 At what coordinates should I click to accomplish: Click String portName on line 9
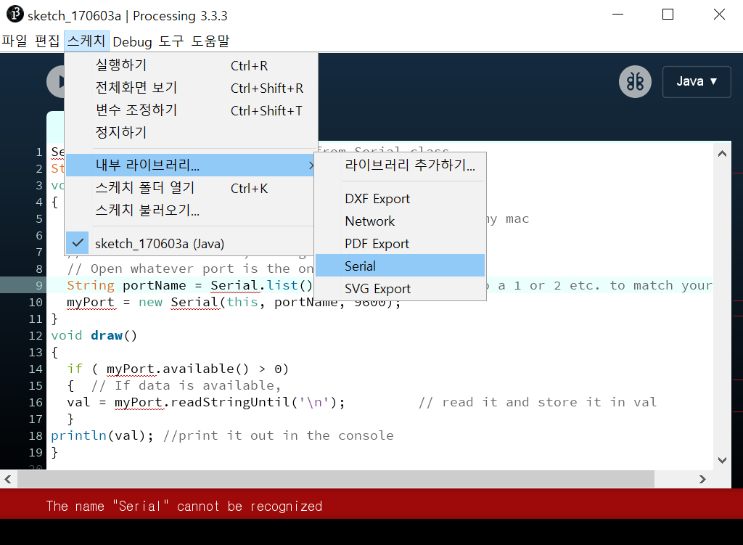tap(126, 285)
